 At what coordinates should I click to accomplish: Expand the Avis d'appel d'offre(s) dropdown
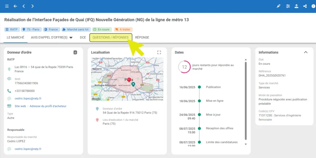[x=71, y=38]
